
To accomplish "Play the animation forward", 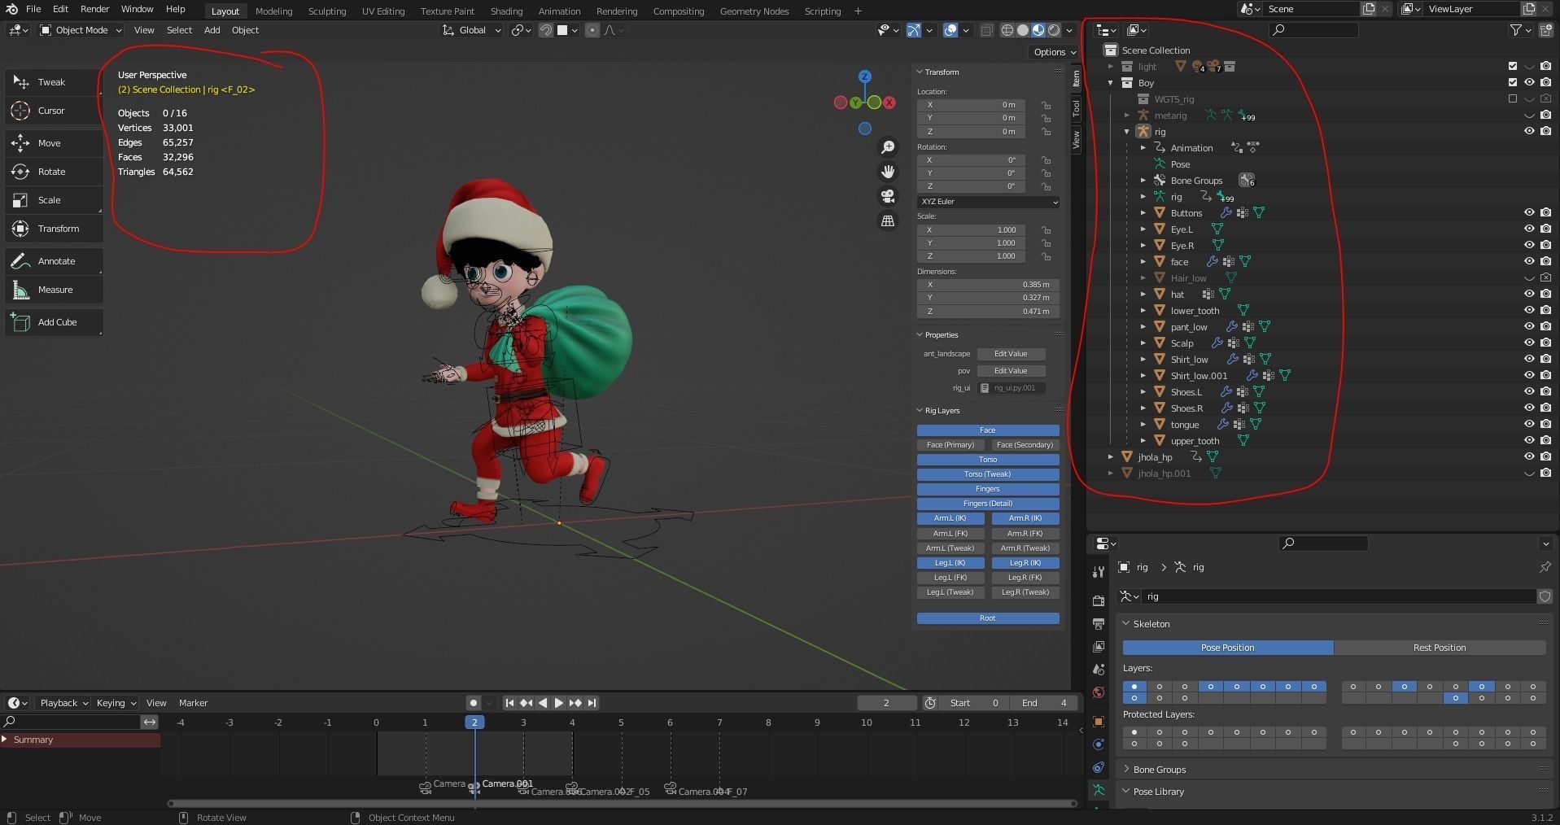I will click(x=558, y=703).
